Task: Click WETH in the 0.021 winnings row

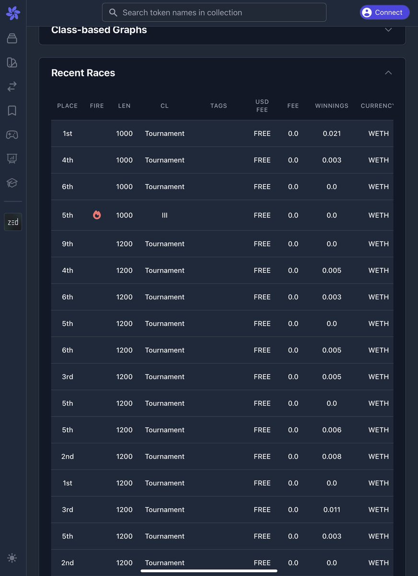Action: (378, 133)
